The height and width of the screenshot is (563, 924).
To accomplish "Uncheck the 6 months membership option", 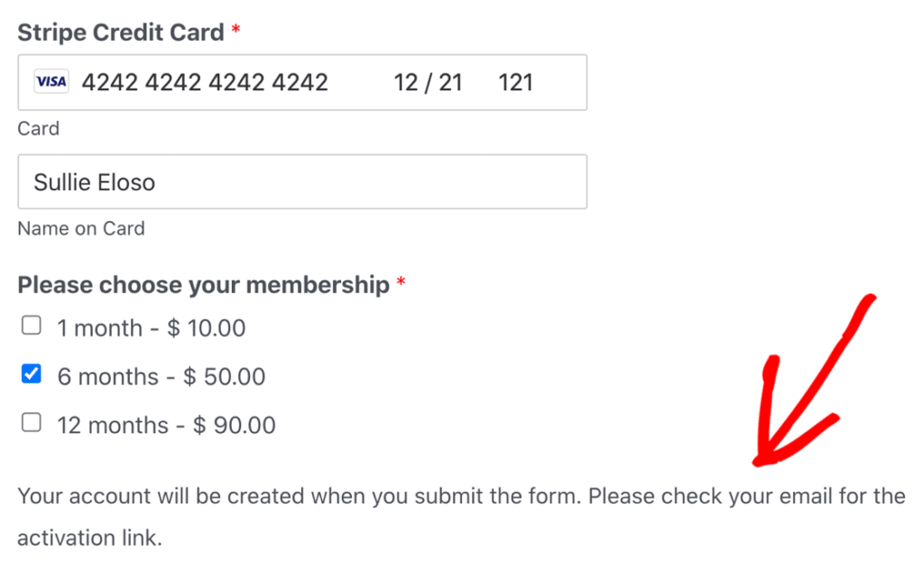I will tap(31, 374).
